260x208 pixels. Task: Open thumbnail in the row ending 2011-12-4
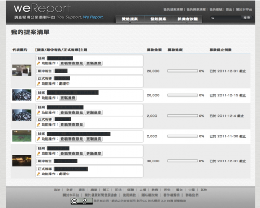point(22,115)
